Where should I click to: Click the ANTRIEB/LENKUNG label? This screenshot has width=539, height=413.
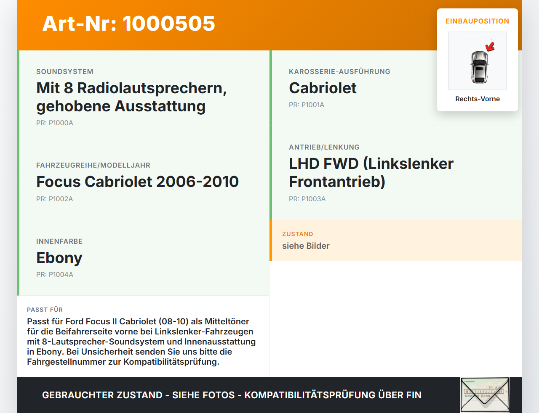point(324,147)
